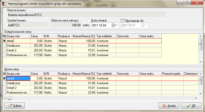The width and height of the screenshot is (205, 112).
Task: Maximize the Harmonogram zmian window
Action: point(187,2)
